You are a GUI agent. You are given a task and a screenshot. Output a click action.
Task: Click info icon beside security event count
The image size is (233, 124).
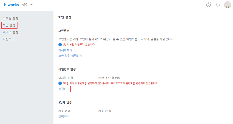pyautogui.click(x=60, y=44)
